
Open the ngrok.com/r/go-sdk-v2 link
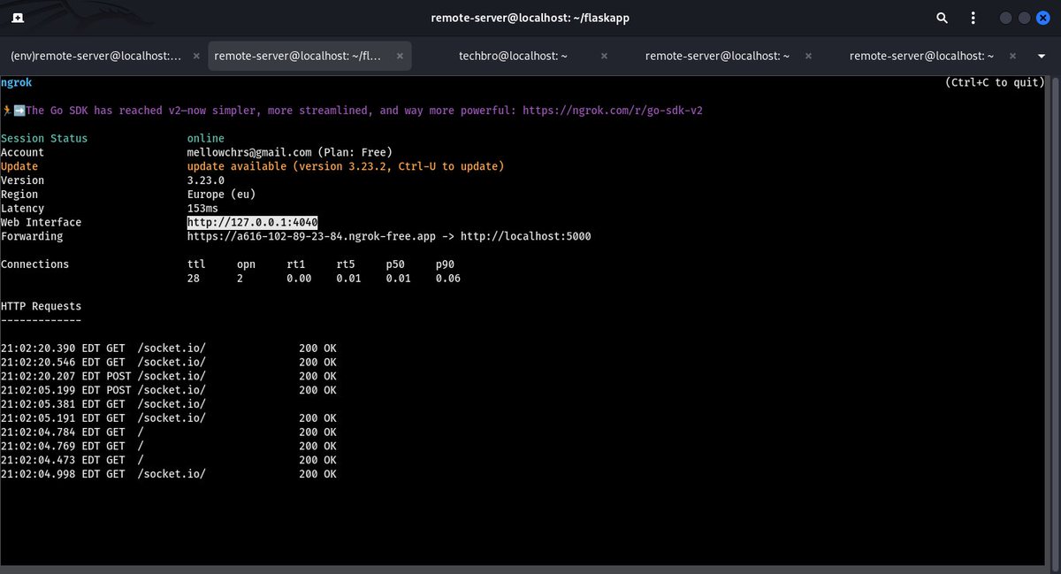(612, 111)
